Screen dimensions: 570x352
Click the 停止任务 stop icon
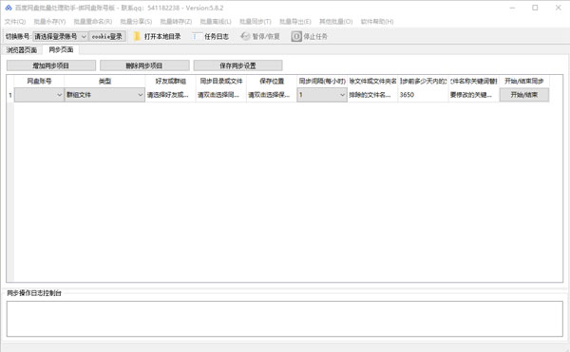[x=296, y=36]
